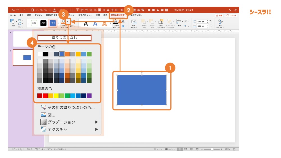Pick the black theme color swatch

tap(45, 54)
